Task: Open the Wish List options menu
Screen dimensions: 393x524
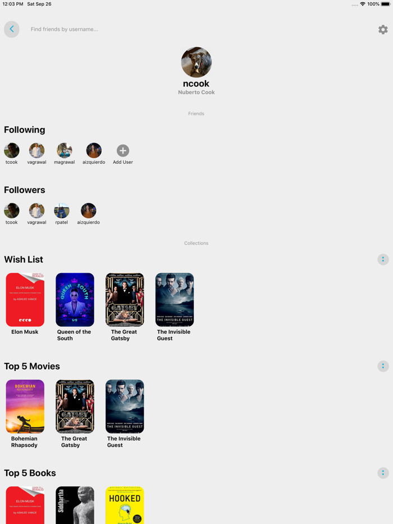Action: 383,259
